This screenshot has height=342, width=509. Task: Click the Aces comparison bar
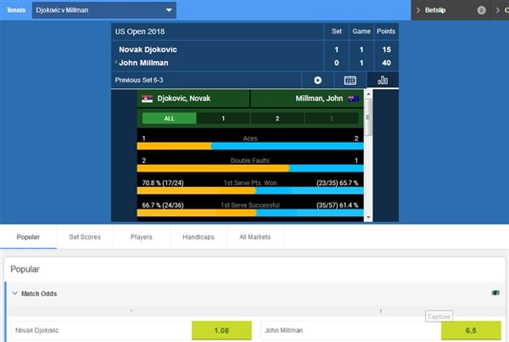[x=250, y=146]
